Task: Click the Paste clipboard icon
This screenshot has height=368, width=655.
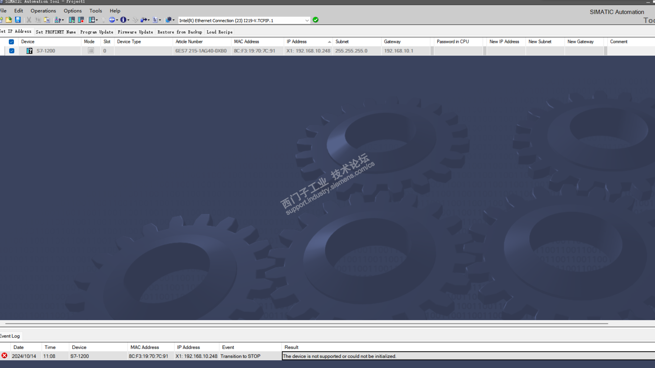Action: pos(47,20)
